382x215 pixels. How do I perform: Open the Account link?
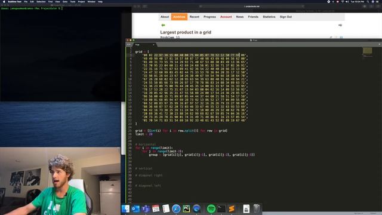[x=226, y=17]
